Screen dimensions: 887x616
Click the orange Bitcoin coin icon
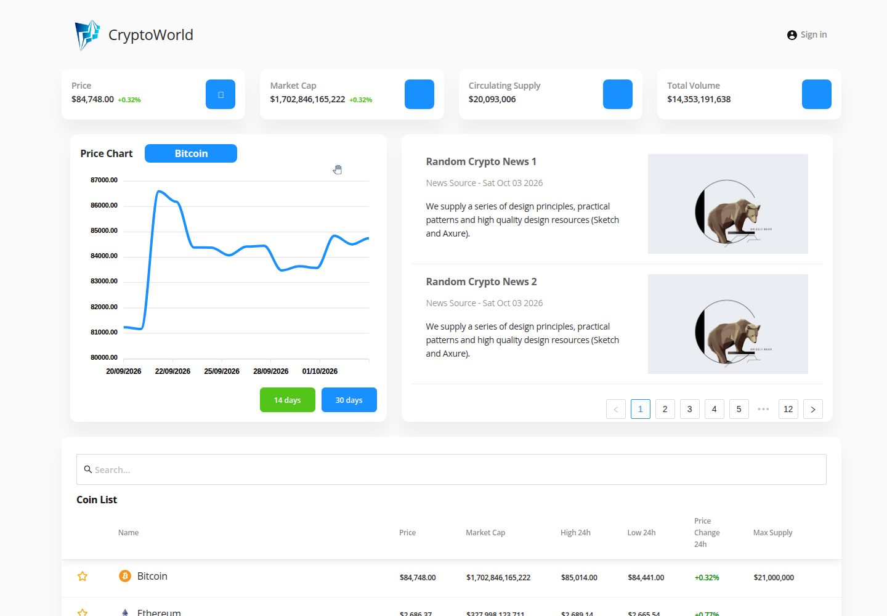[125, 576]
